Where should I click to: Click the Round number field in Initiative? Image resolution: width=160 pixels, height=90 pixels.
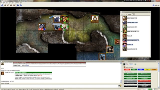[x=133, y=14]
